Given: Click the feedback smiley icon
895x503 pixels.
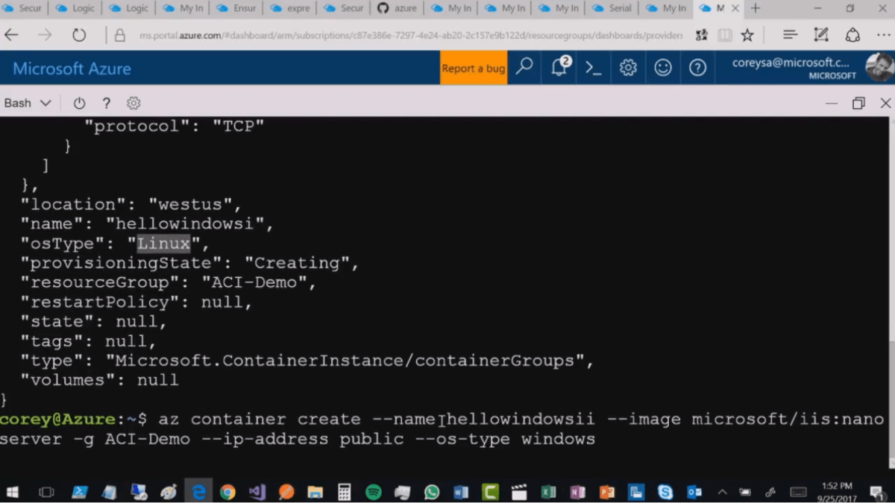Looking at the screenshot, I should (662, 68).
